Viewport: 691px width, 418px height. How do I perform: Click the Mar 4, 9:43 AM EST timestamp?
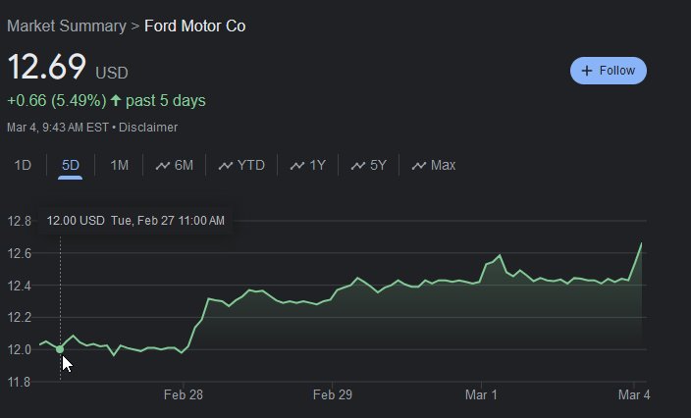(x=58, y=128)
